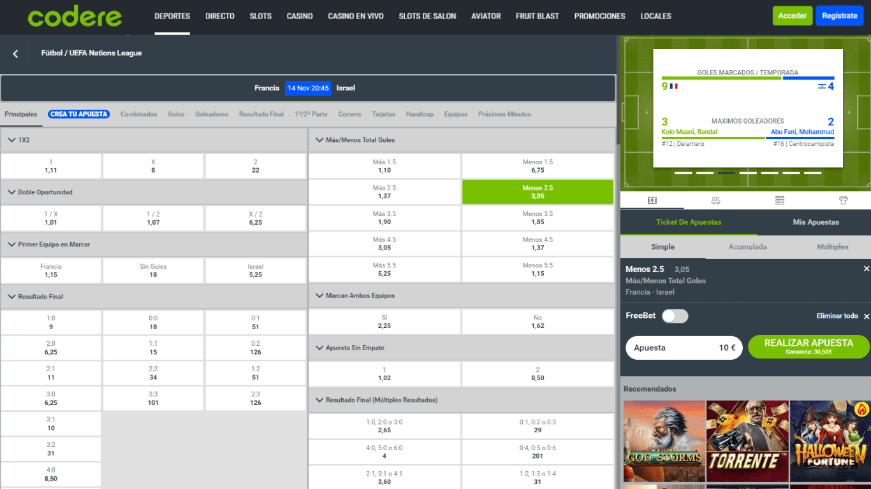Open the first stats carousel slide indicator
871x489 pixels.
tap(683, 173)
